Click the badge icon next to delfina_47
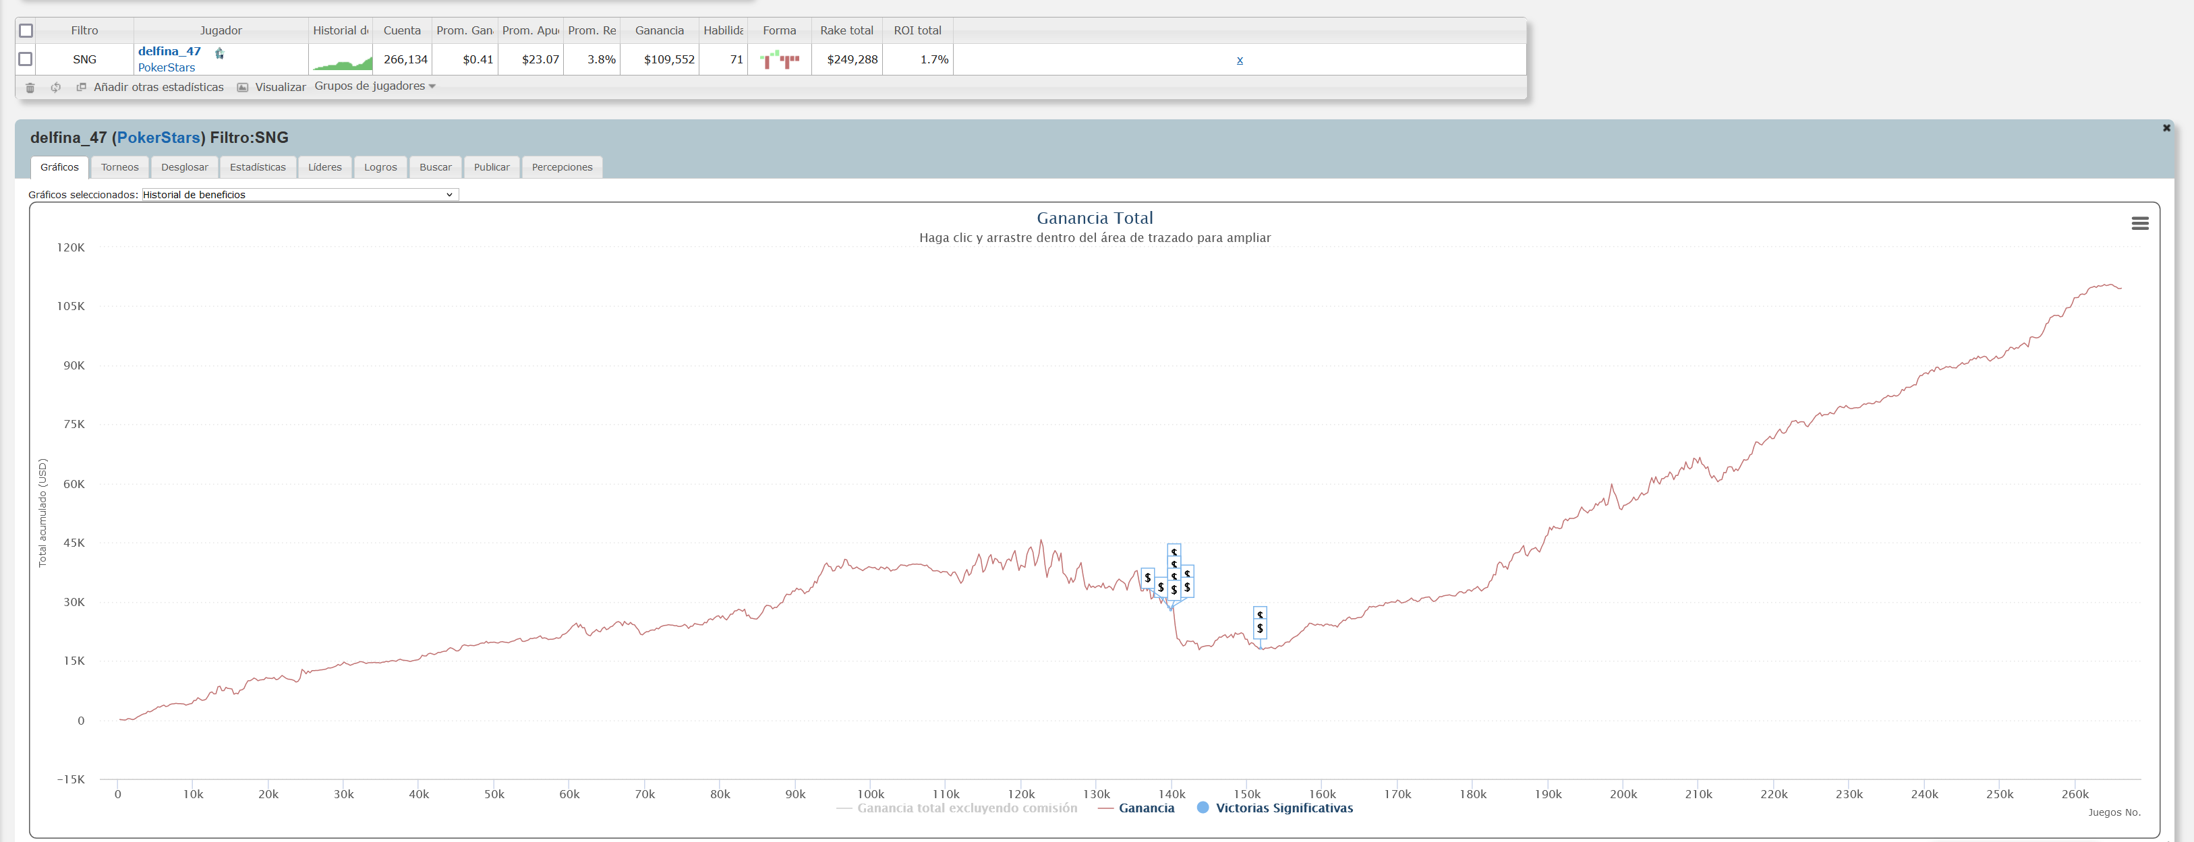Viewport: 2194px width, 842px height. [x=220, y=53]
